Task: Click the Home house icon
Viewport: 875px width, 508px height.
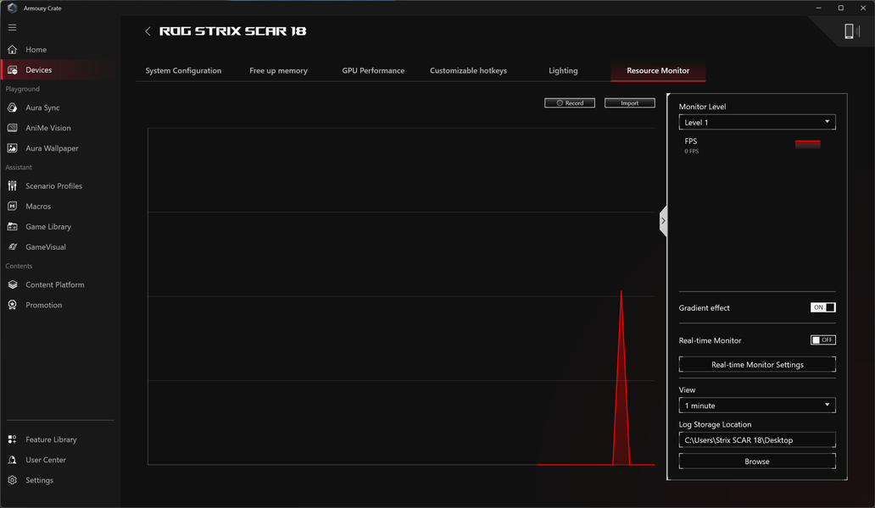Action: [x=12, y=50]
